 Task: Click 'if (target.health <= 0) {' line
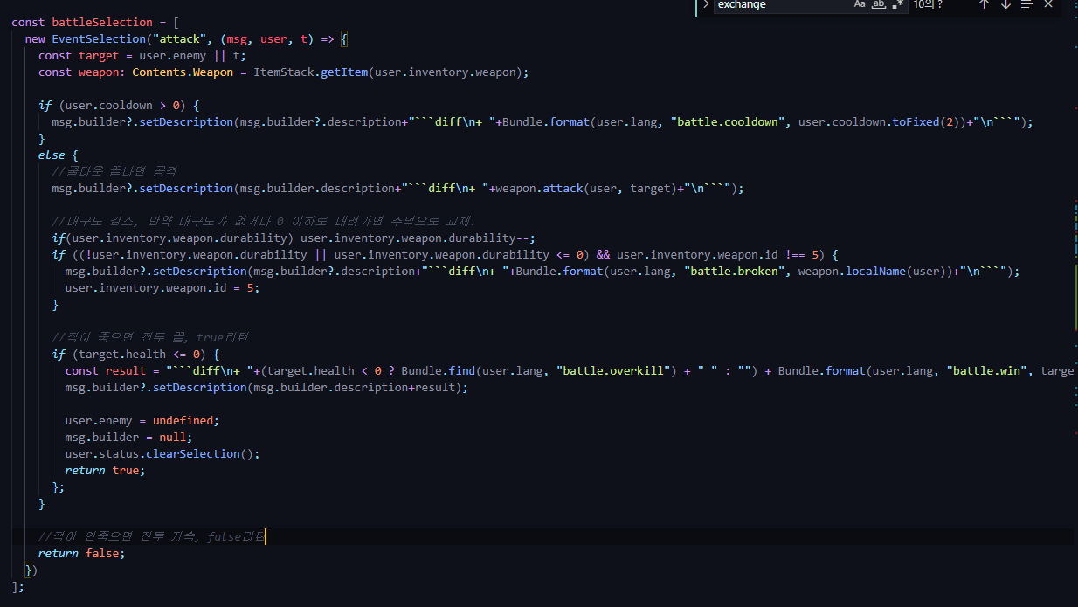tap(135, 354)
